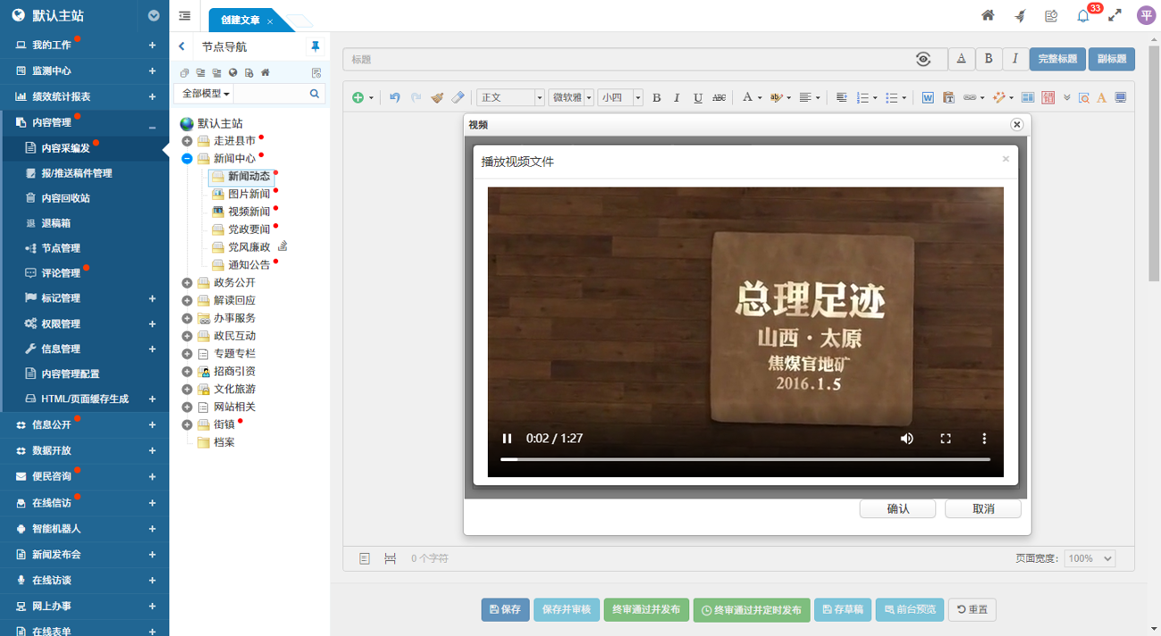Pause the playing video
This screenshot has width=1161, height=636.
tap(507, 439)
